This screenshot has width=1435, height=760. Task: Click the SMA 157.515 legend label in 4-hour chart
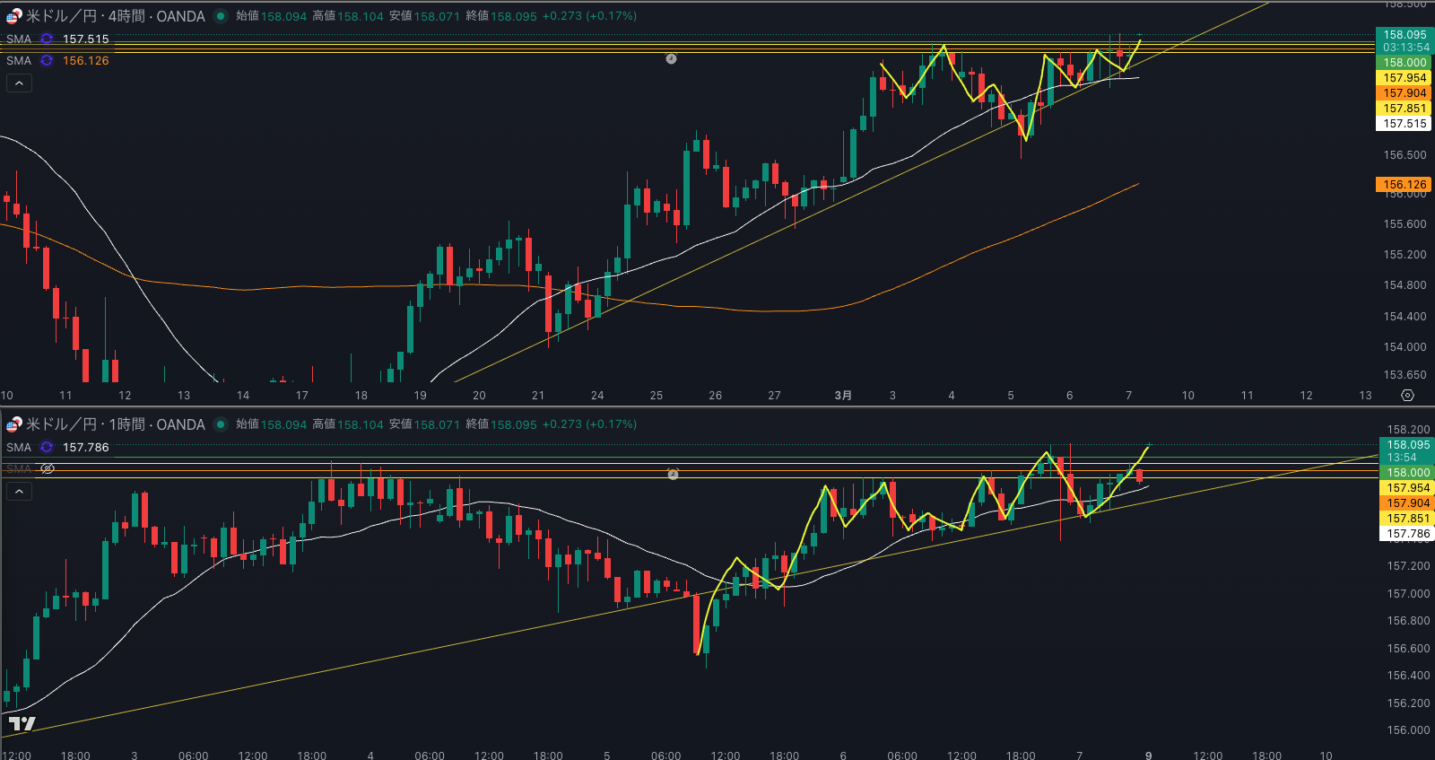pyautogui.click(x=19, y=39)
